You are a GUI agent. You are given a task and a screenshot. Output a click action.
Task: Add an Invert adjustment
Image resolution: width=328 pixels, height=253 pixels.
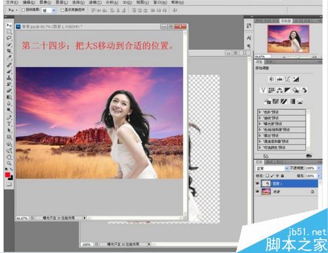pos(268,101)
